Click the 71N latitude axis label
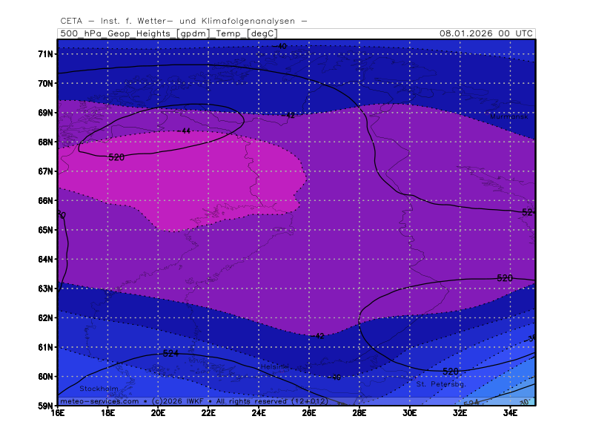Image resolution: width=593 pixels, height=445 pixels. click(x=46, y=54)
